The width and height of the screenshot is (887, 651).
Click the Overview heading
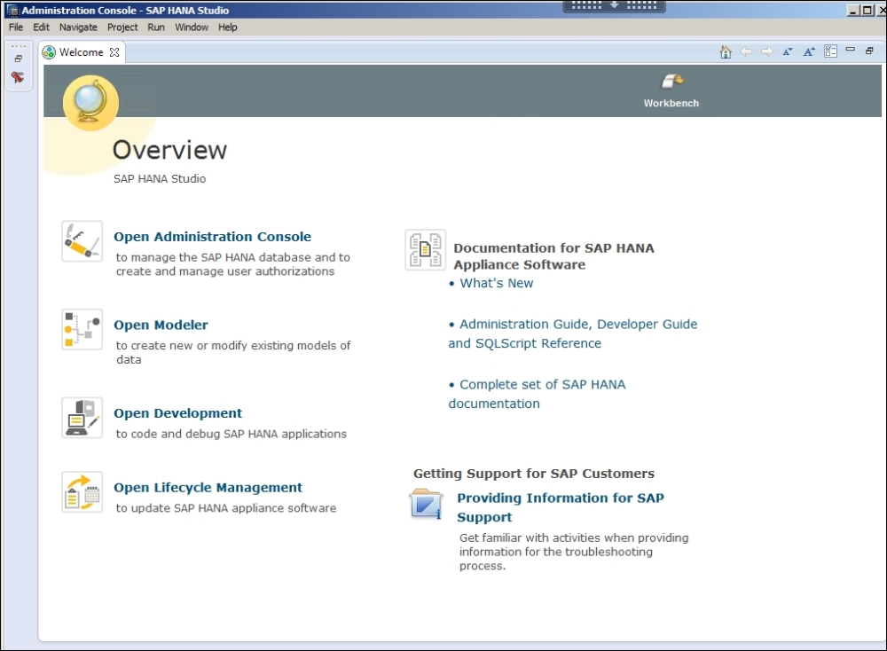coord(169,150)
